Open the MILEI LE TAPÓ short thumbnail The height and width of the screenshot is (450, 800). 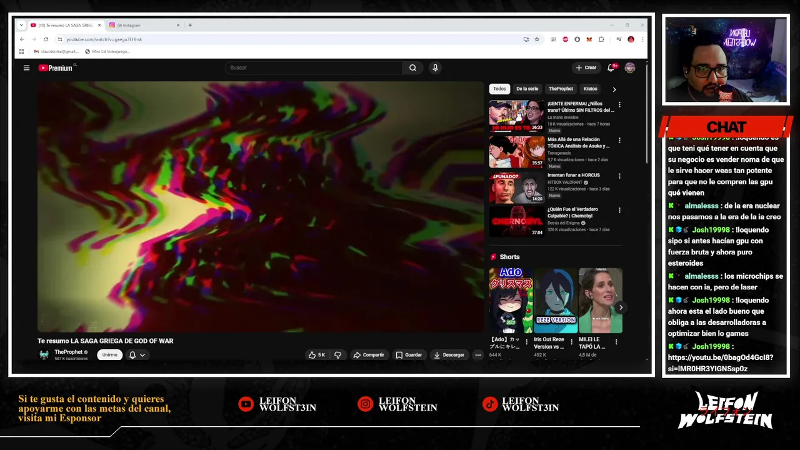600,301
